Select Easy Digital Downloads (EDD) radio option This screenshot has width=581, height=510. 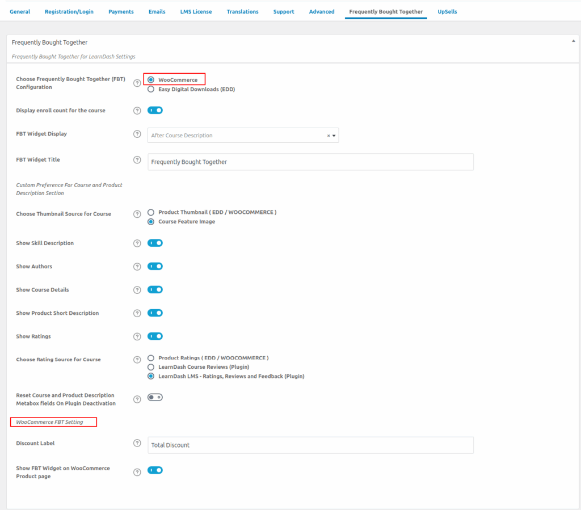(x=151, y=89)
